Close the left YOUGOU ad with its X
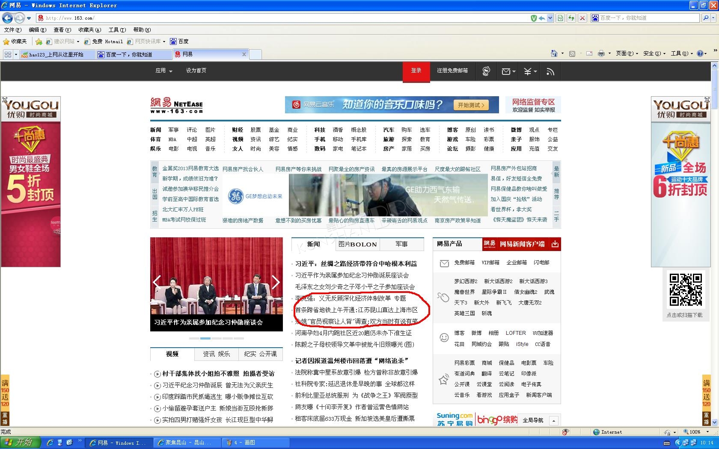 5,100
